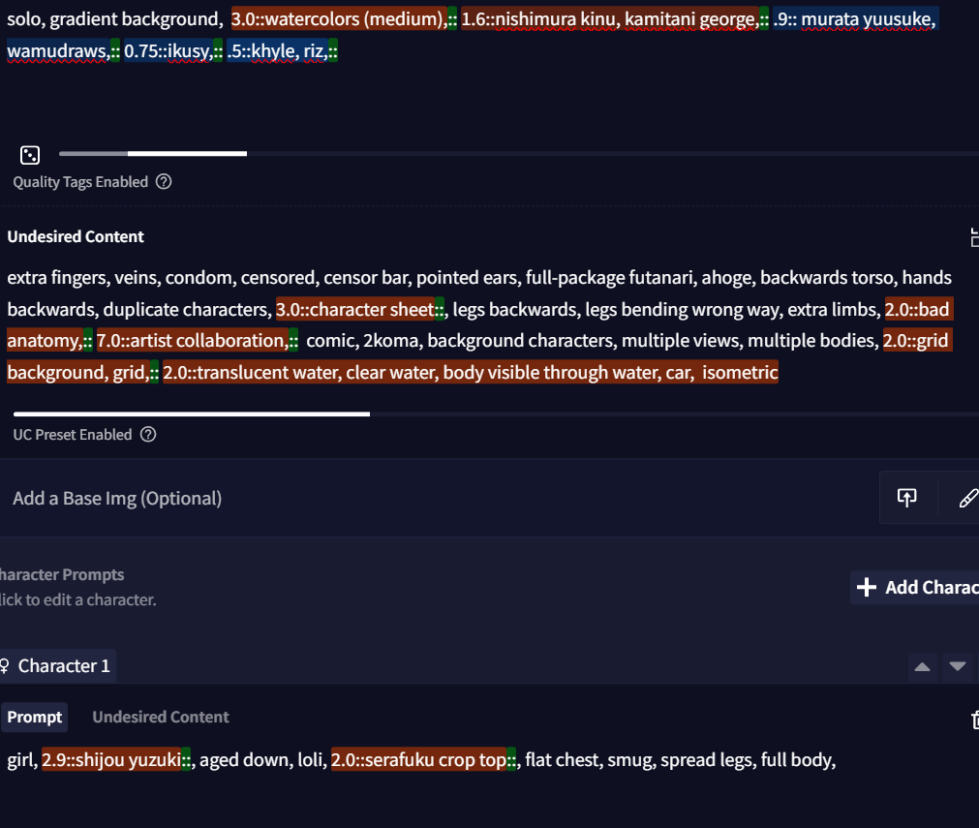Click the UC Preset Enabled label
The image size is (979, 828).
[73, 435]
